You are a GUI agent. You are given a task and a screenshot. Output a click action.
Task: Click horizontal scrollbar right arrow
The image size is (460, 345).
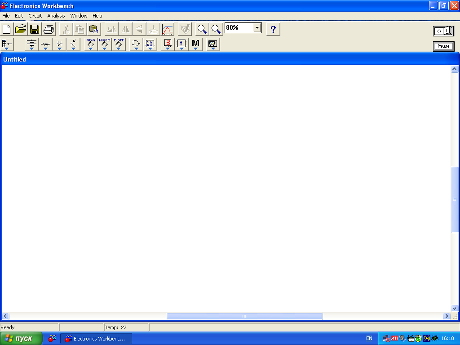[x=447, y=316]
